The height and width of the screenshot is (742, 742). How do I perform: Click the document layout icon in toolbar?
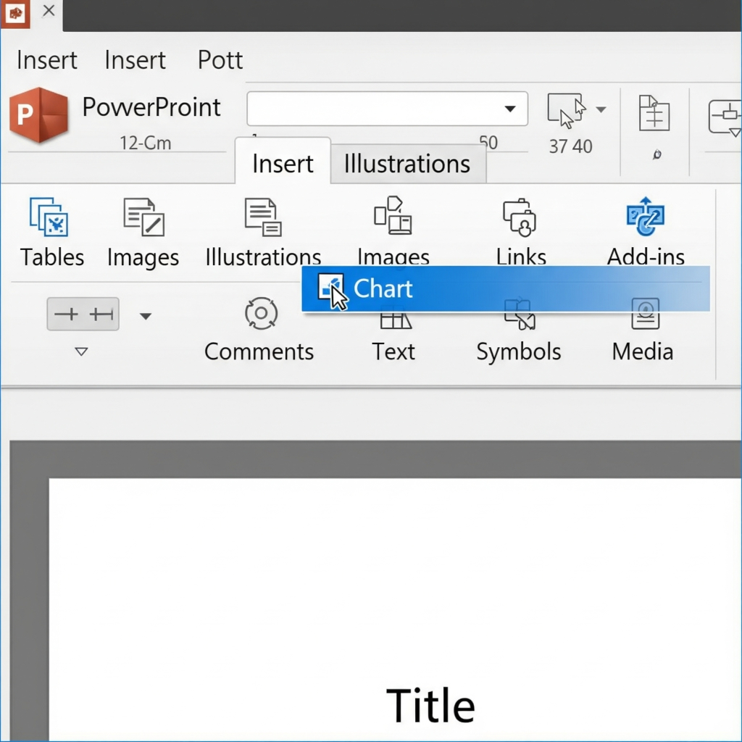tap(654, 114)
